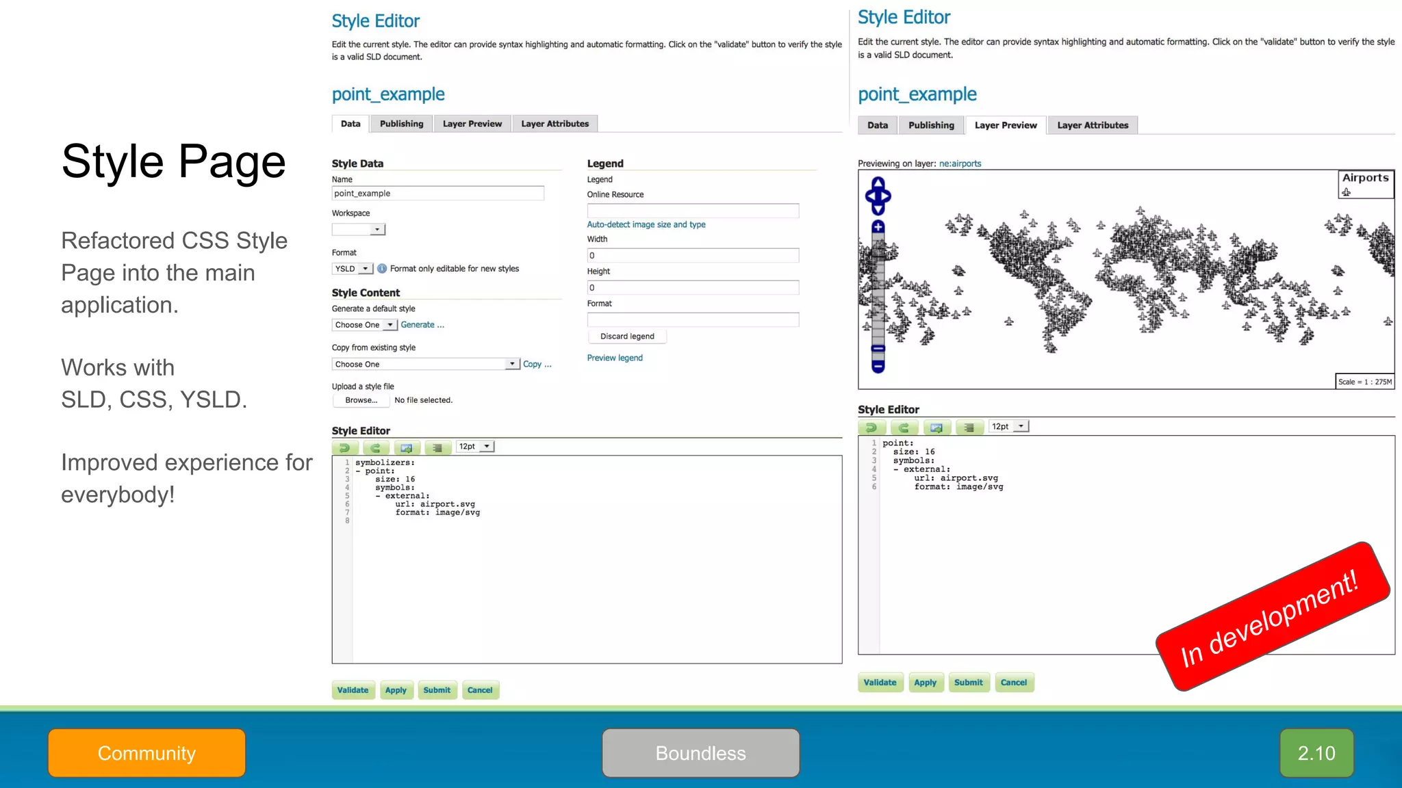1402x788 pixels.
Task: Click the Online Resource input field
Action: 693,211
